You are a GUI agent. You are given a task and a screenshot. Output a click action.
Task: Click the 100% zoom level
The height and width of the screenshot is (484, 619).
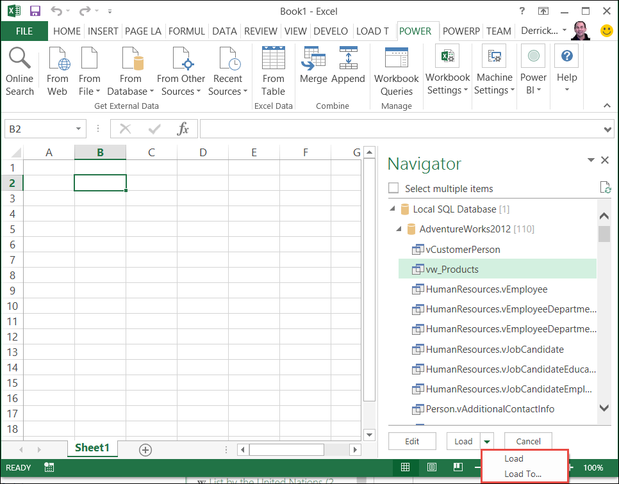pyautogui.click(x=593, y=467)
